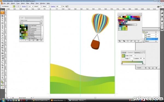The image size is (164, 102).
Task: Click the left yellow gradient stop
Action: pyautogui.click(x=122, y=63)
